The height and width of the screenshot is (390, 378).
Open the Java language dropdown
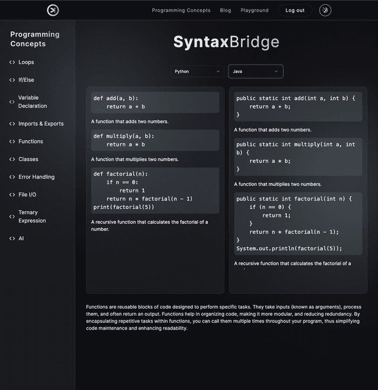pos(255,71)
